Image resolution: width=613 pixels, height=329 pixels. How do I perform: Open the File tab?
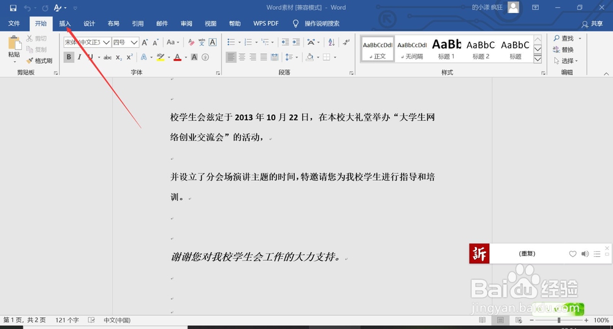[14, 23]
